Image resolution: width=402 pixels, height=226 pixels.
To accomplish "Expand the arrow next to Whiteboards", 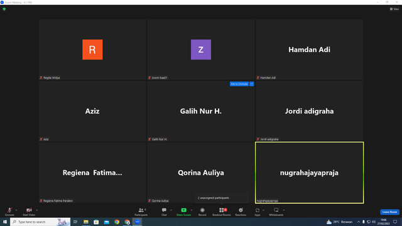I will (284, 210).
